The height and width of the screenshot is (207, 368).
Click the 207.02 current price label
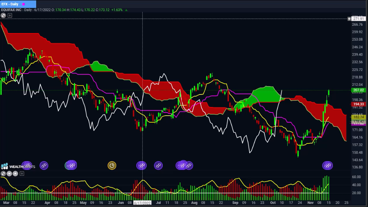[358, 90]
